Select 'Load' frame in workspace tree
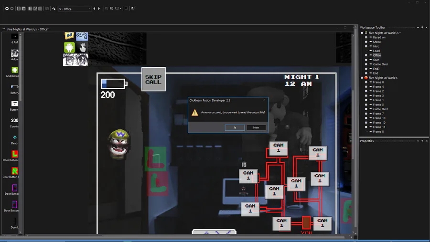This screenshot has height=242, width=430. point(376,51)
